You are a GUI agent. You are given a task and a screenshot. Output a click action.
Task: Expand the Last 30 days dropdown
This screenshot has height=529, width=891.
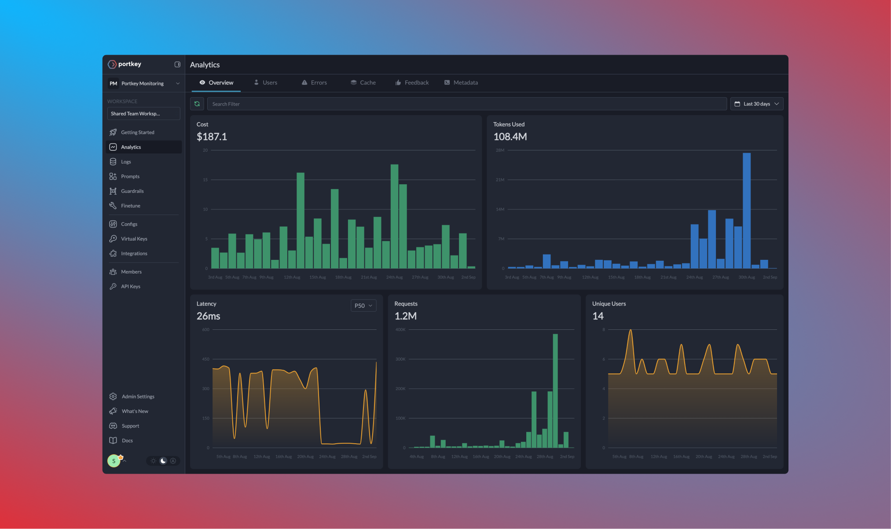[x=756, y=104]
